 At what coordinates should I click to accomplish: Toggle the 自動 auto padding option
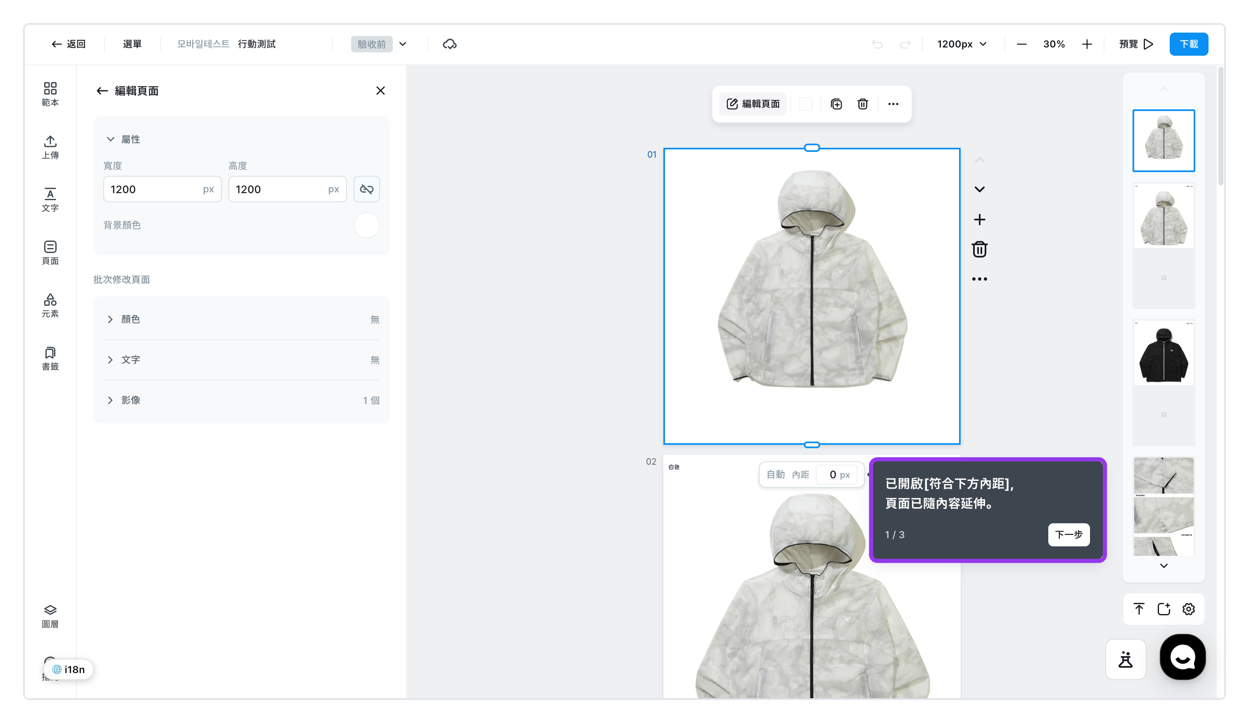pyautogui.click(x=776, y=475)
